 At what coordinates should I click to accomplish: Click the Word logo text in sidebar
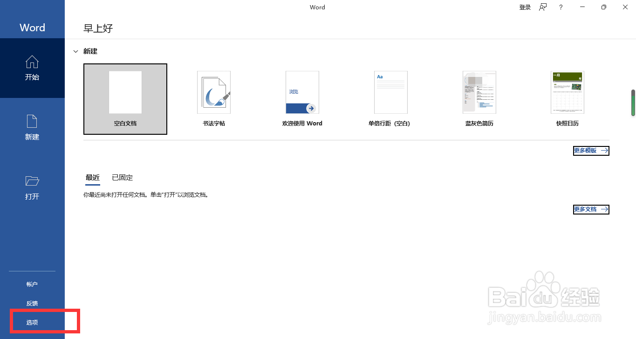click(x=32, y=28)
